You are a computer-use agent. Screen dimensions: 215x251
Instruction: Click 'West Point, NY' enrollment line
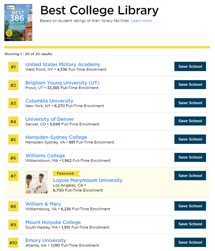(x=66, y=69)
